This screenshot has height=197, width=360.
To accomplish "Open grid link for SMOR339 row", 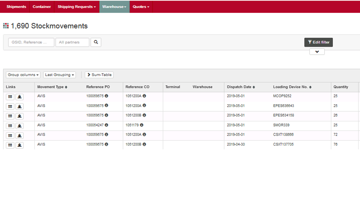I will coord(10,126).
